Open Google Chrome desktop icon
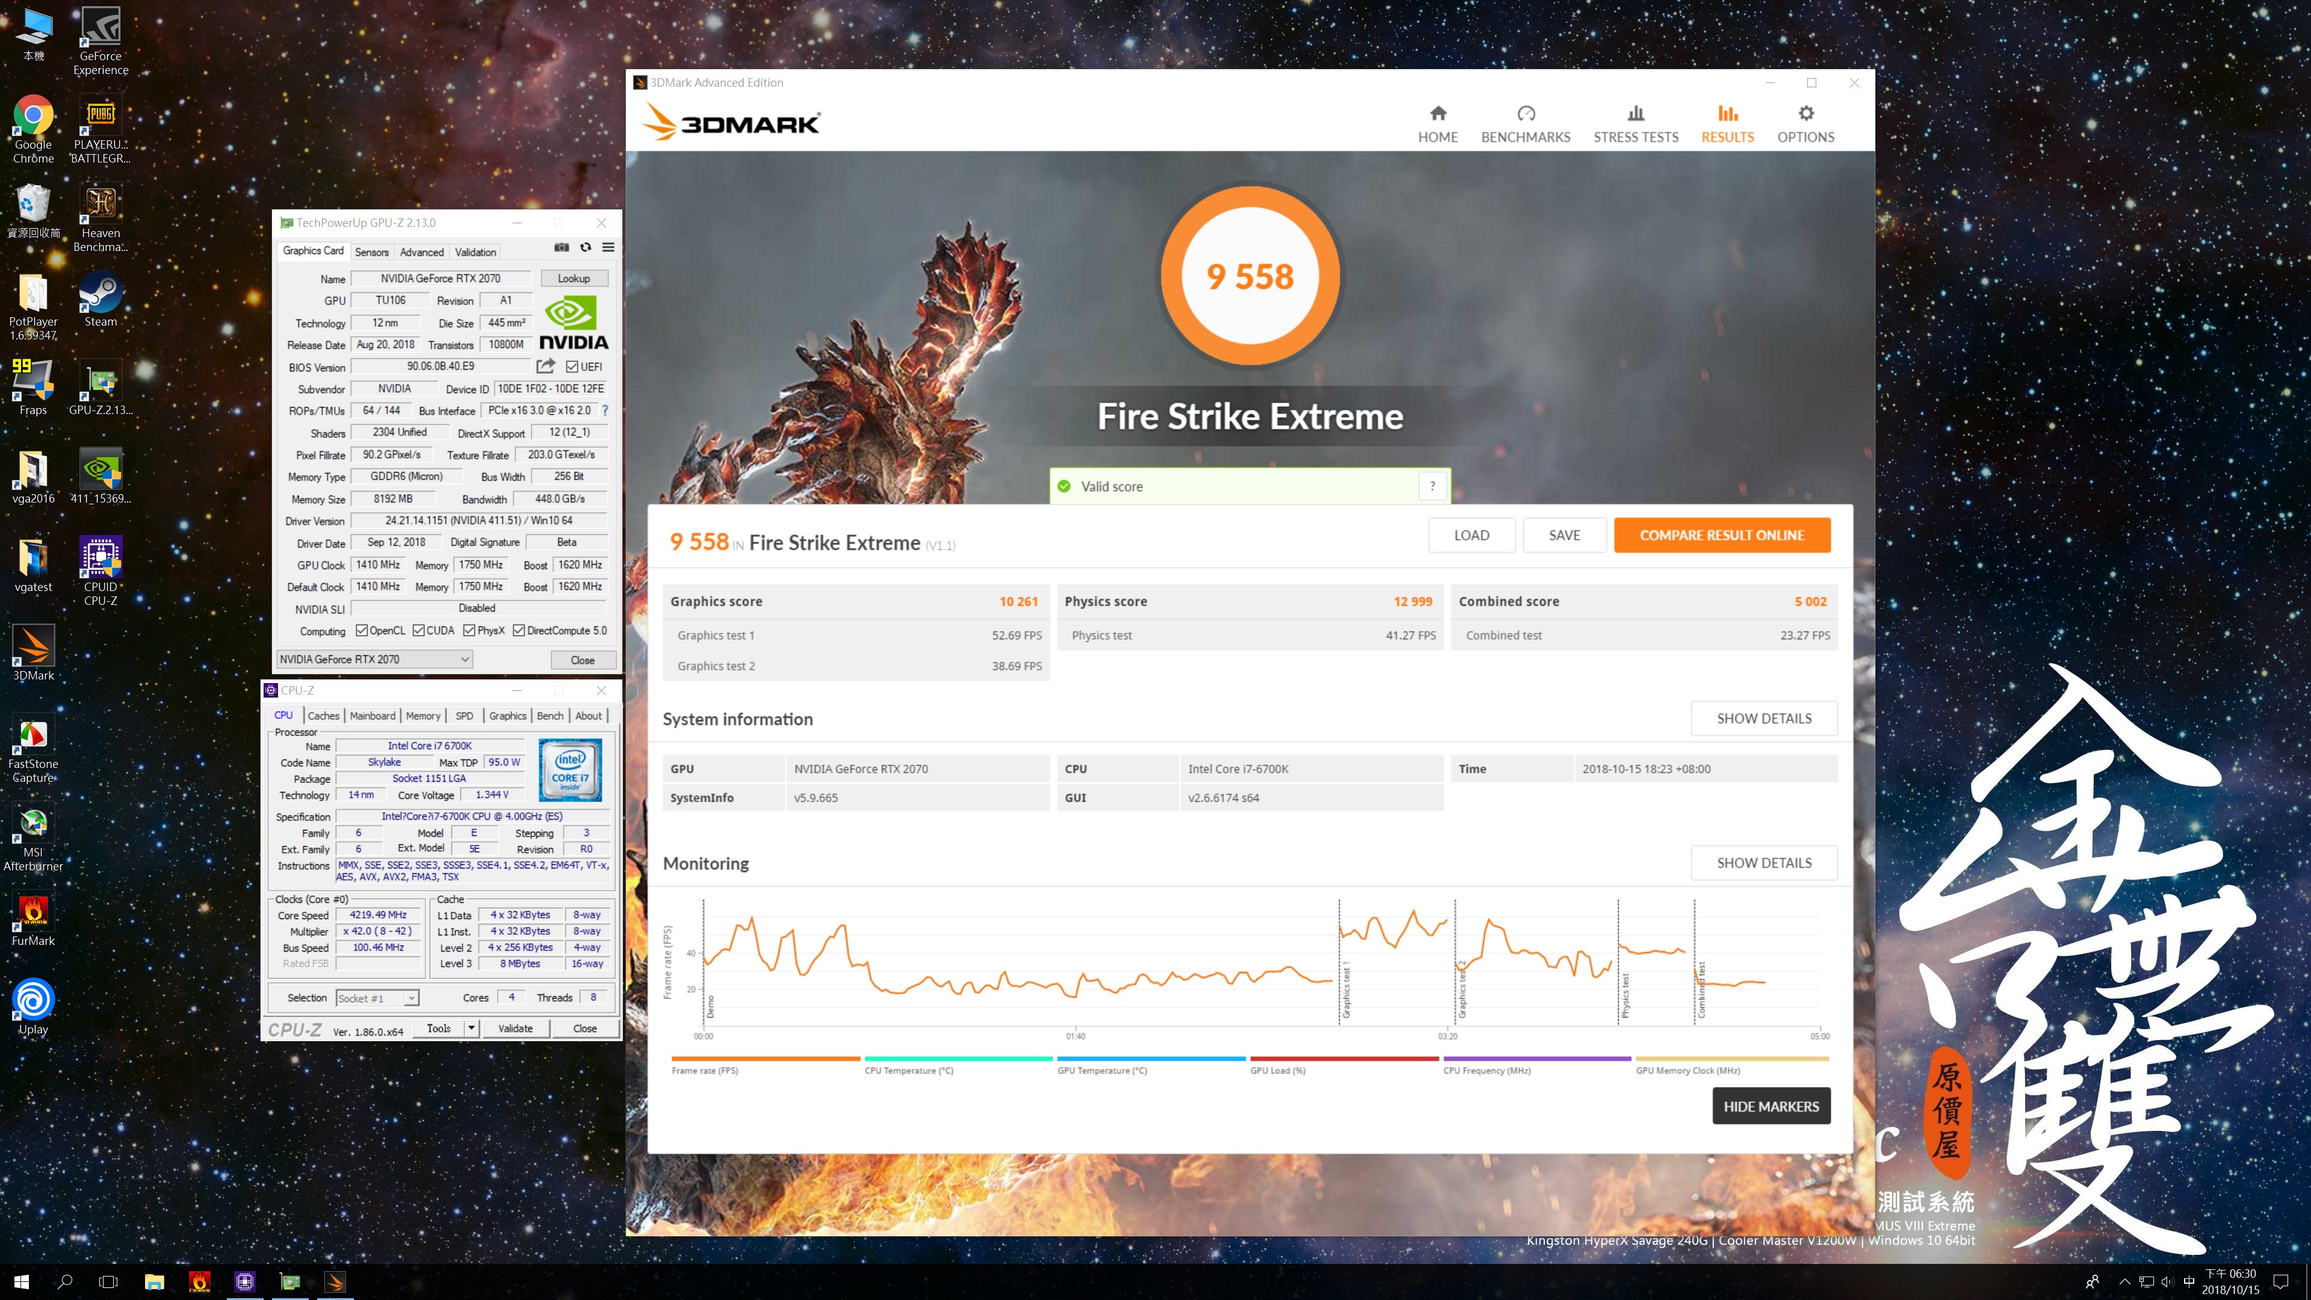2311x1300 pixels. (x=33, y=130)
